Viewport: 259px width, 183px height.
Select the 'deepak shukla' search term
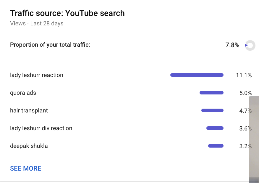pyautogui.click(x=29, y=146)
